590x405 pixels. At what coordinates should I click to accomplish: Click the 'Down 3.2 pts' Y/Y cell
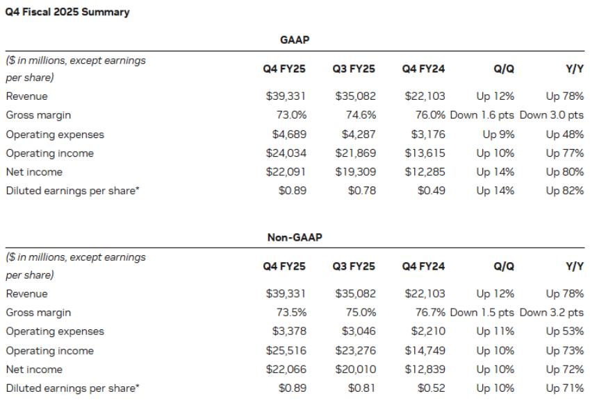point(551,313)
